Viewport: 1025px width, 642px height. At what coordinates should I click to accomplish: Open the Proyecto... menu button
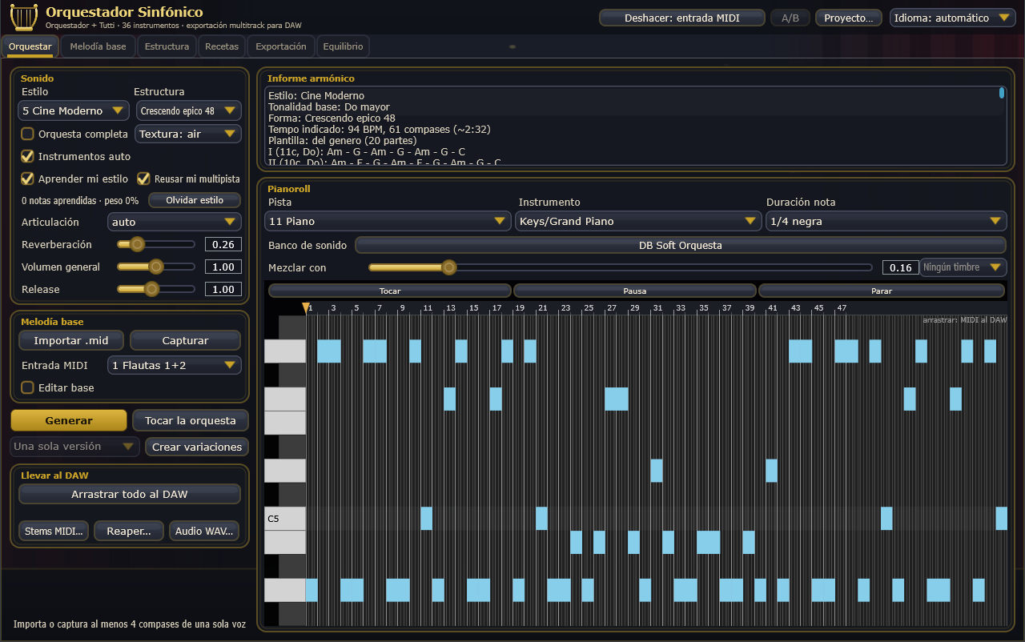coord(849,18)
